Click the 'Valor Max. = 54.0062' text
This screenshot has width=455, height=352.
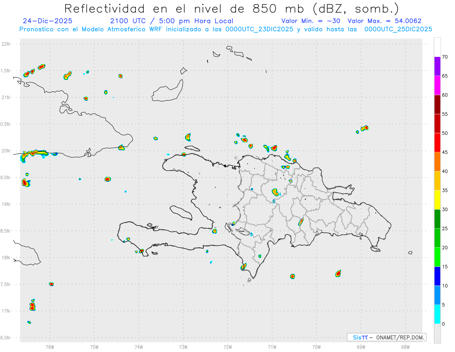[384, 21]
